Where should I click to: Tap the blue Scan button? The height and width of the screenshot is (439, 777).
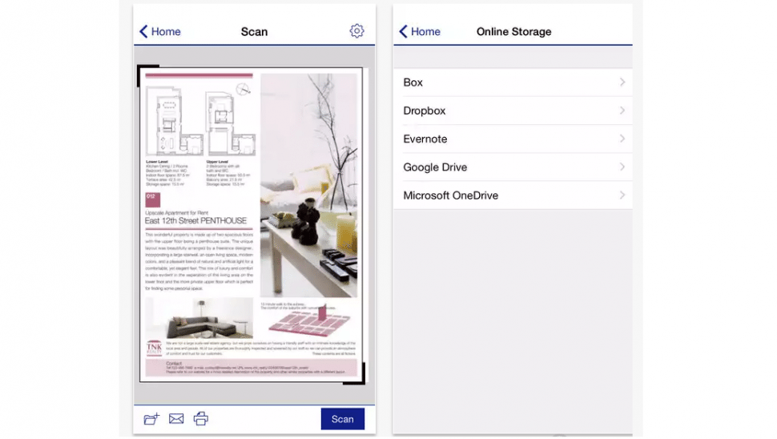click(342, 419)
